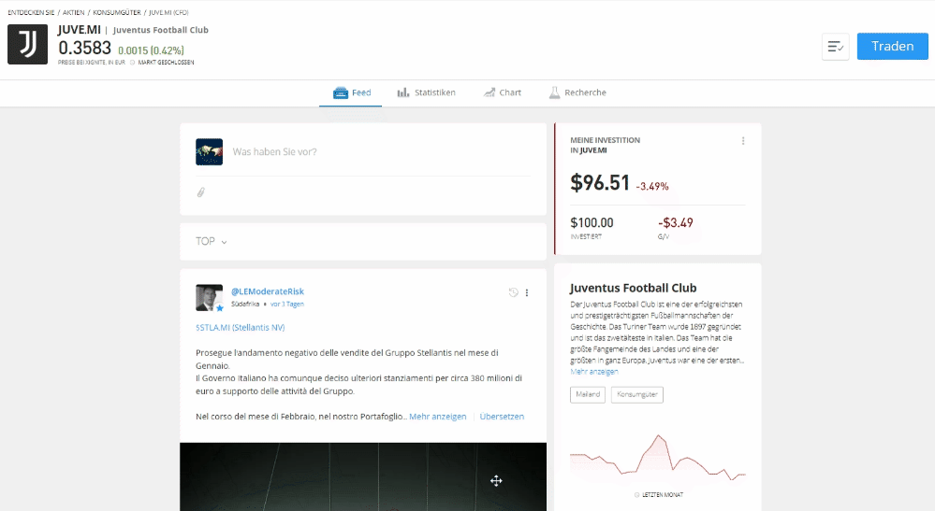Open 'Entdecken Sie' breadcrumb link

click(x=31, y=12)
